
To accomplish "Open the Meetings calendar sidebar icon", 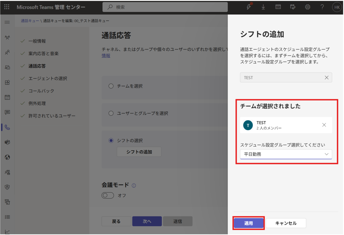I will coord(7,97).
